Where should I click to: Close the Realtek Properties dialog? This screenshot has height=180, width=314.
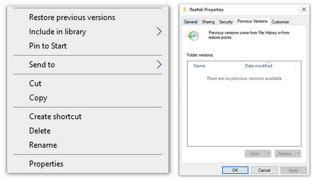click(303, 9)
